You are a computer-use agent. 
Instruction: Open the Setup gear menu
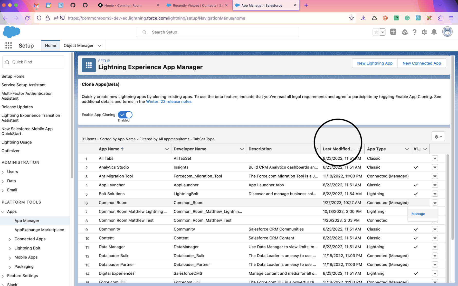424,32
